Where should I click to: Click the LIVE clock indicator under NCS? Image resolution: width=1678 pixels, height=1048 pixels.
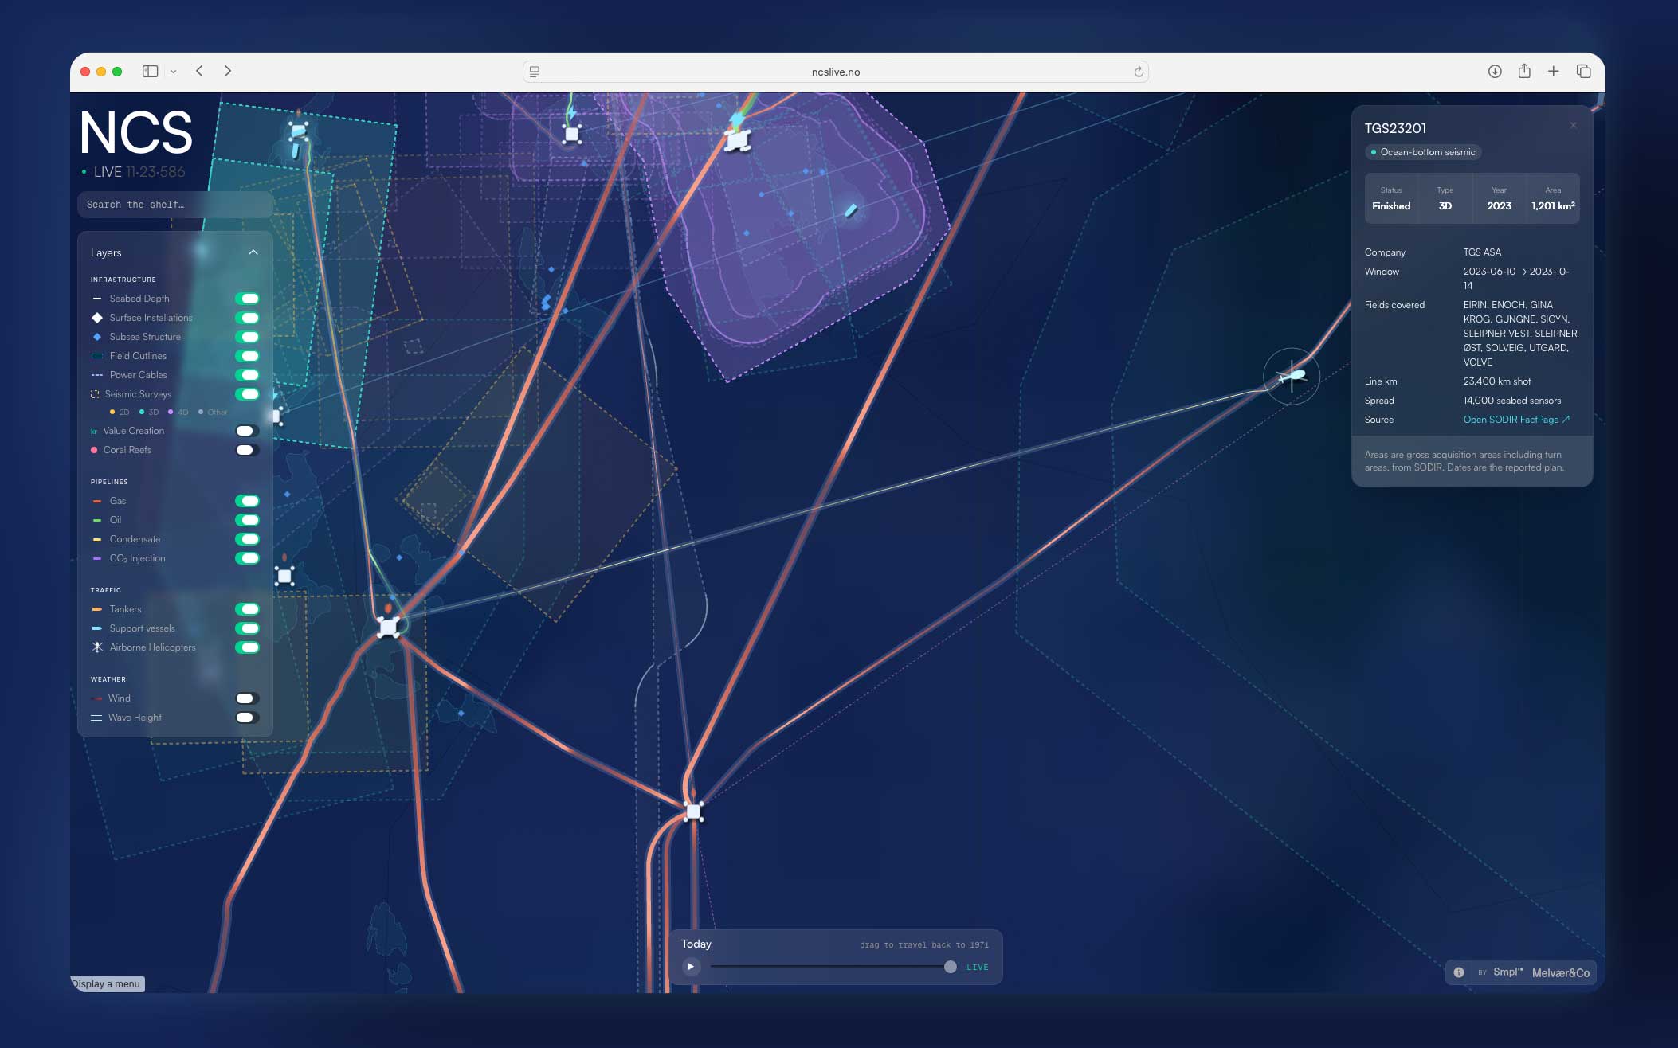[133, 172]
